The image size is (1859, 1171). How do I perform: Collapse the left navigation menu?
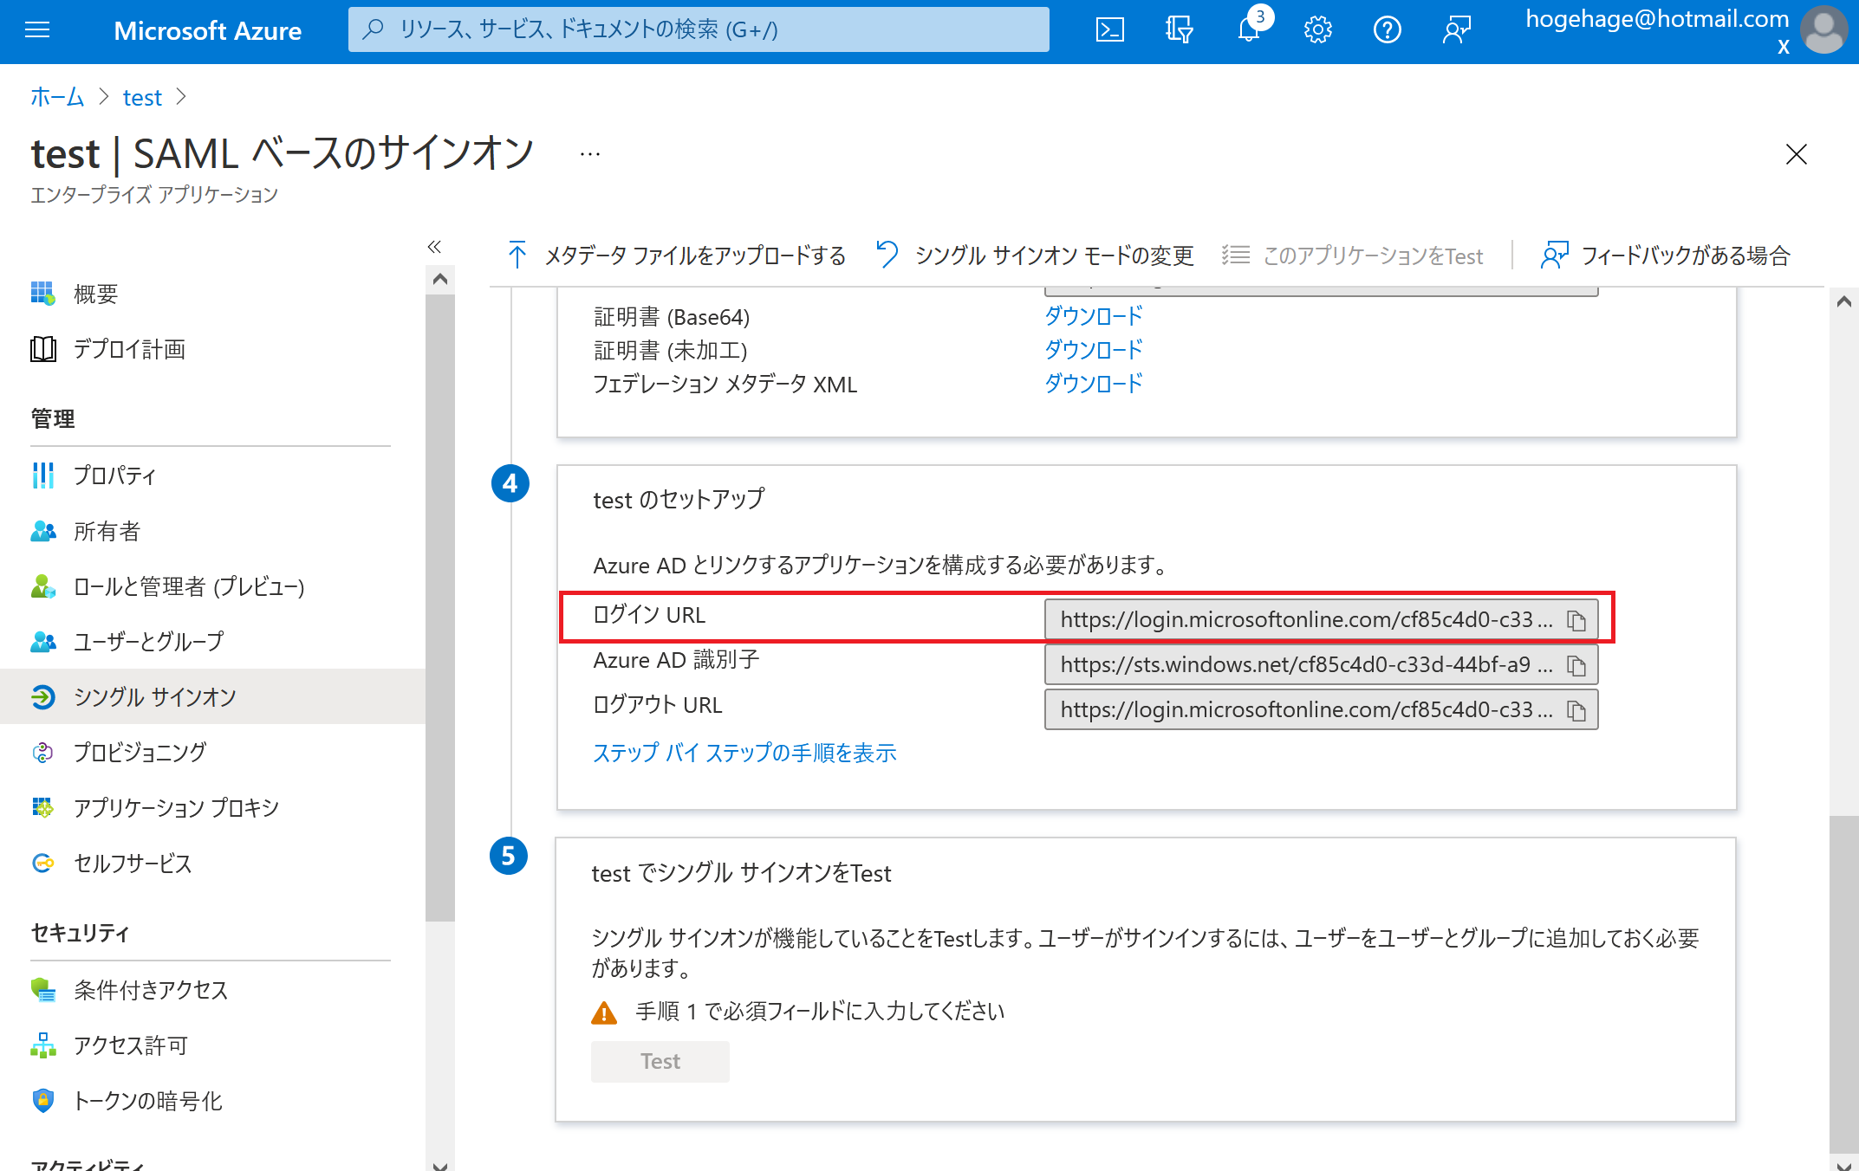pyautogui.click(x=434, y=247)
